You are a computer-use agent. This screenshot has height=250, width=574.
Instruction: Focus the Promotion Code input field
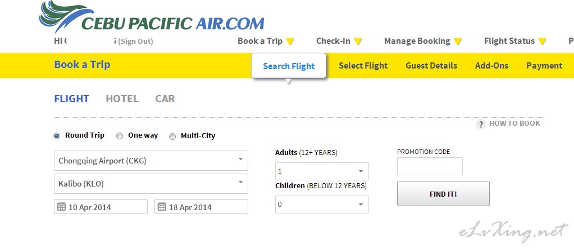tap(430, 166)
